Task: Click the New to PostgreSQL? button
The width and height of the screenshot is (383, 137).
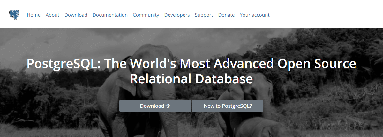Action: 228,106
